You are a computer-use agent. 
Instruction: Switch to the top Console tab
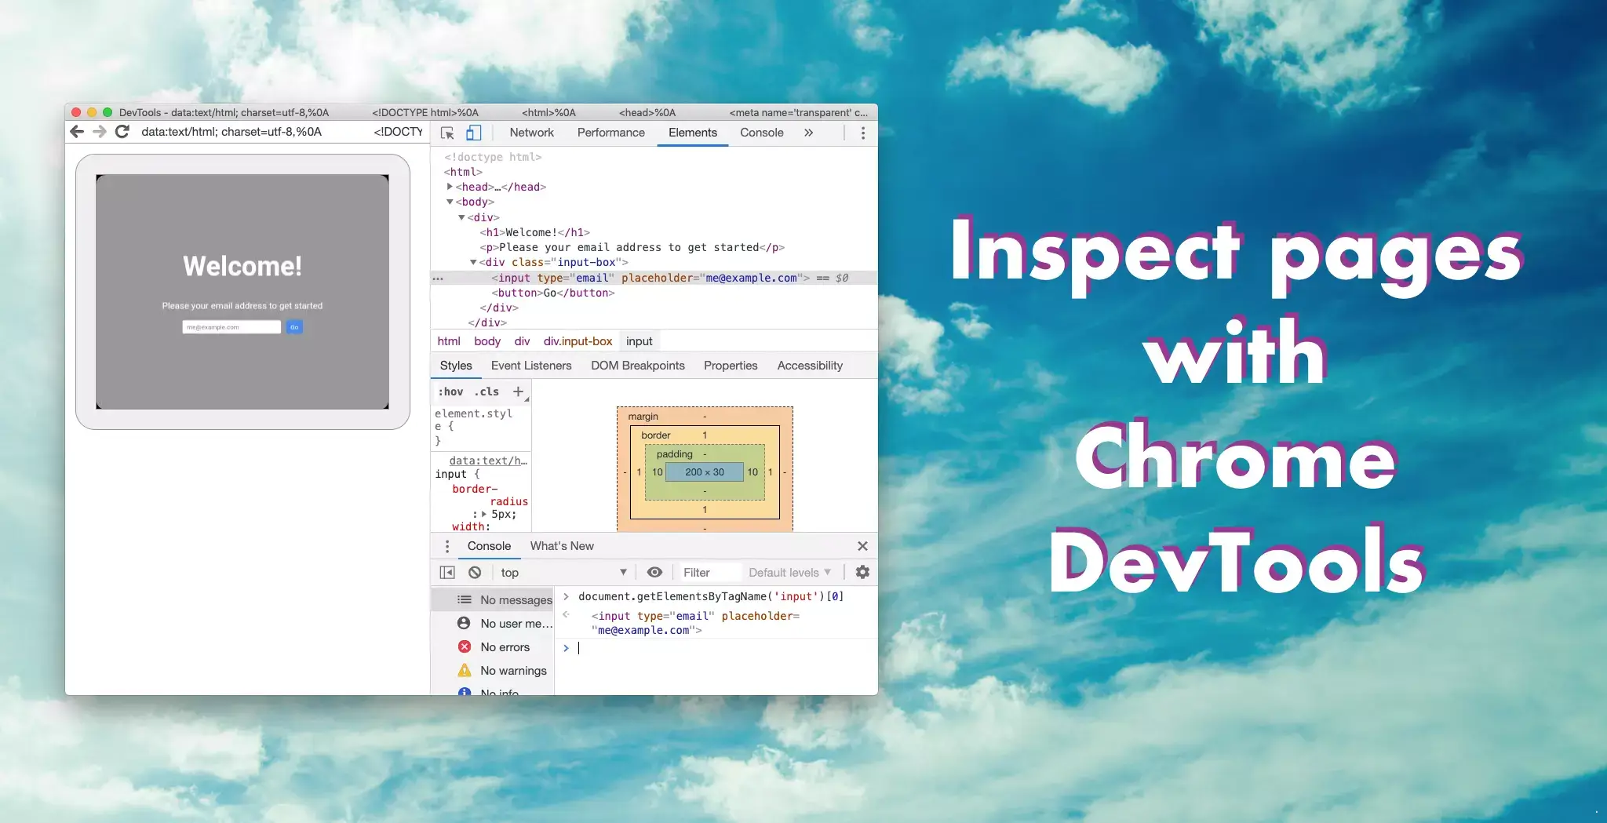[762, 133]
